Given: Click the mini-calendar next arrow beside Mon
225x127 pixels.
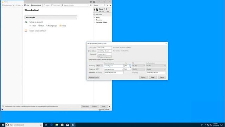Looking at the screenshot, I should 109,9.
